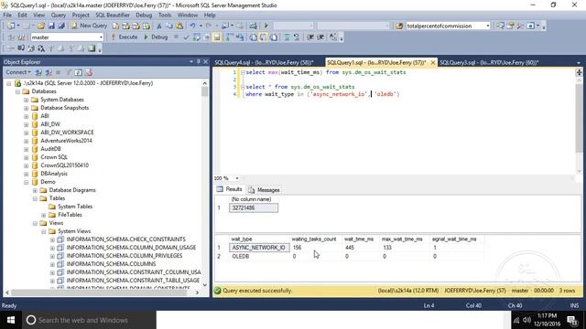This screenshot has width=586, height=329.
Task: Click Disconnect icon in Object Explorer
Action: [49, 72]
